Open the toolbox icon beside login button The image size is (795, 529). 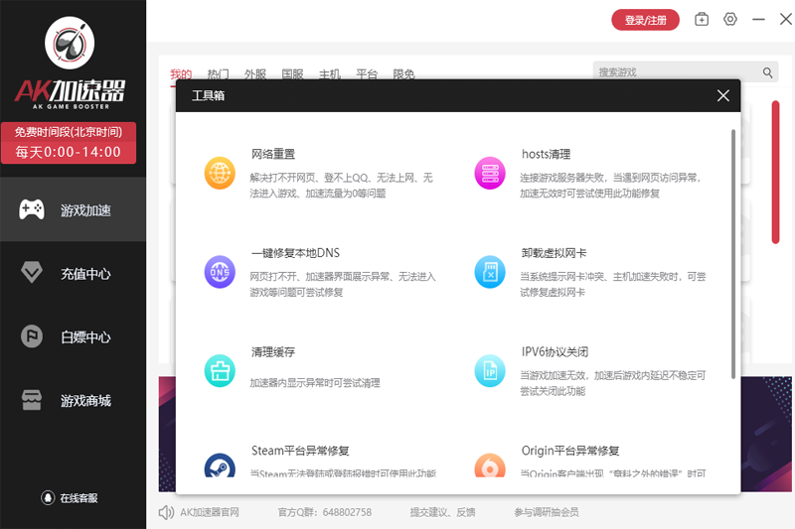[x=702, y=19]
